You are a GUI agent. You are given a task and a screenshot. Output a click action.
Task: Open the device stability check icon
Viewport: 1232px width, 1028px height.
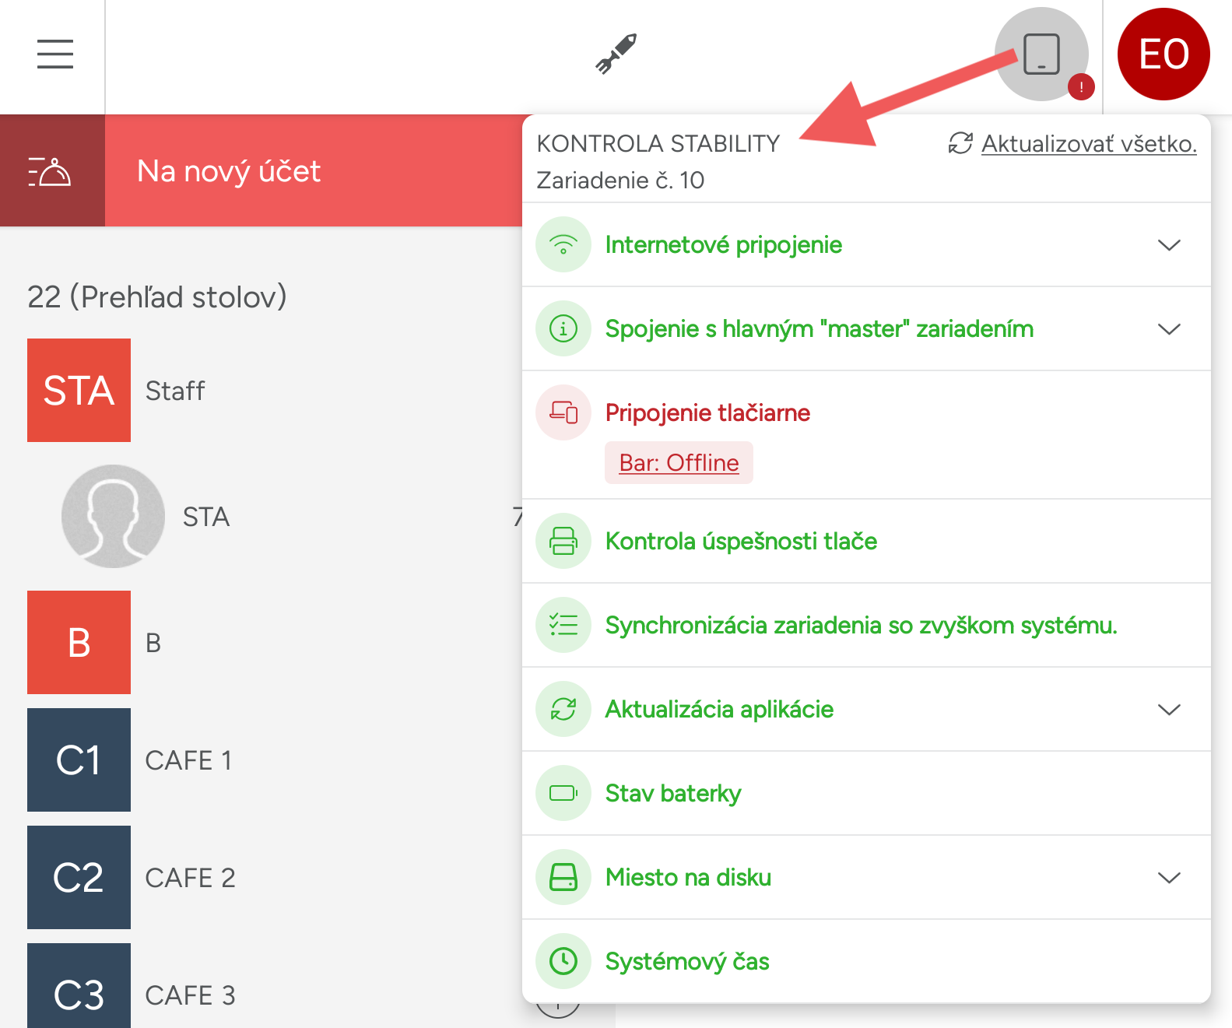1041,54
